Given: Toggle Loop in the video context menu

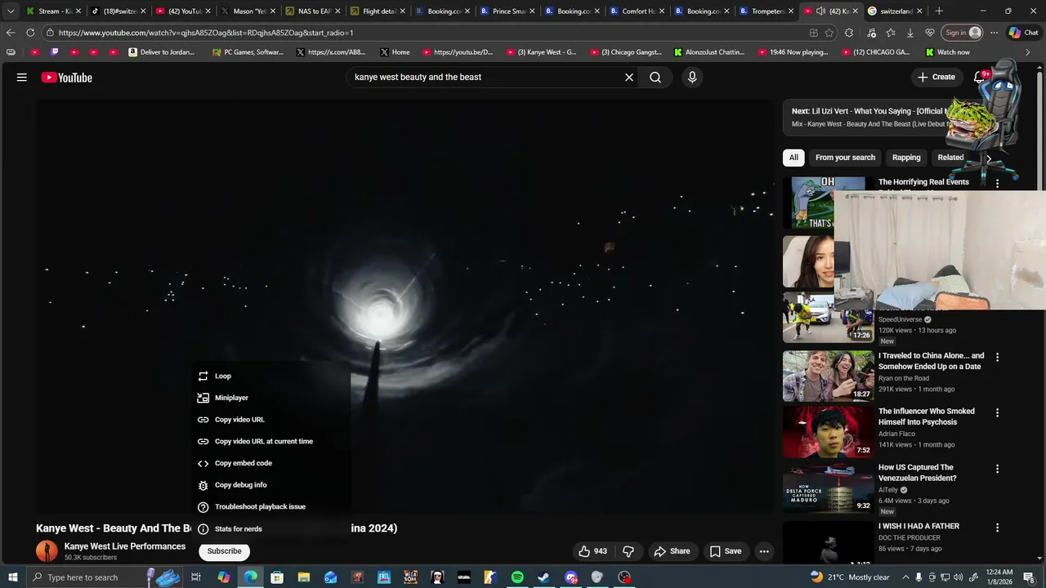Looking at the screenshot, I should [x=271, y=376].
